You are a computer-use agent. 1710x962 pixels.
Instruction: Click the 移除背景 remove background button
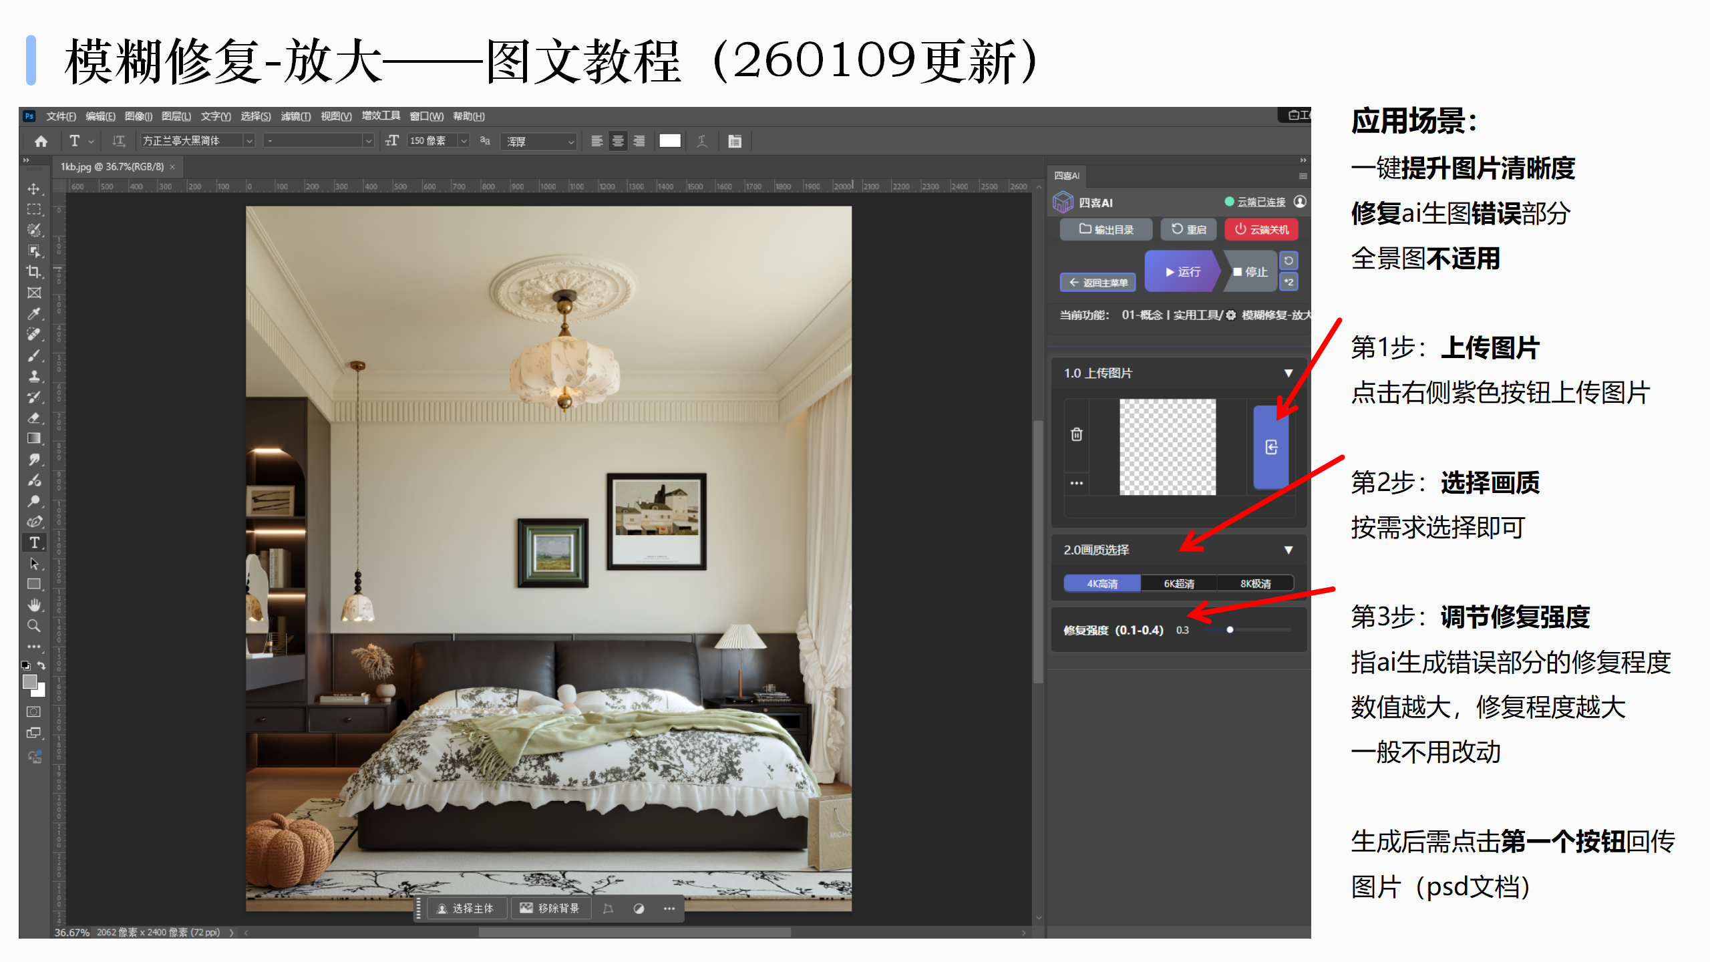tap(550, 908)
